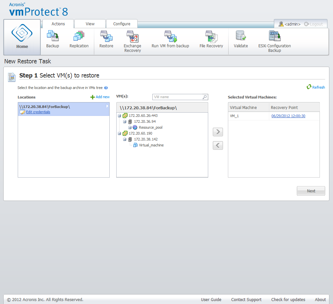Click the <admin> username text
The image size is (333, 304).
click(292, 24)
